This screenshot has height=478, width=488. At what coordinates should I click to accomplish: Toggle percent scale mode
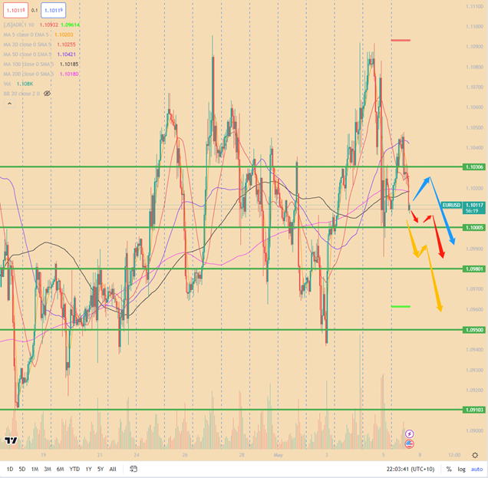tap(449, 469)
